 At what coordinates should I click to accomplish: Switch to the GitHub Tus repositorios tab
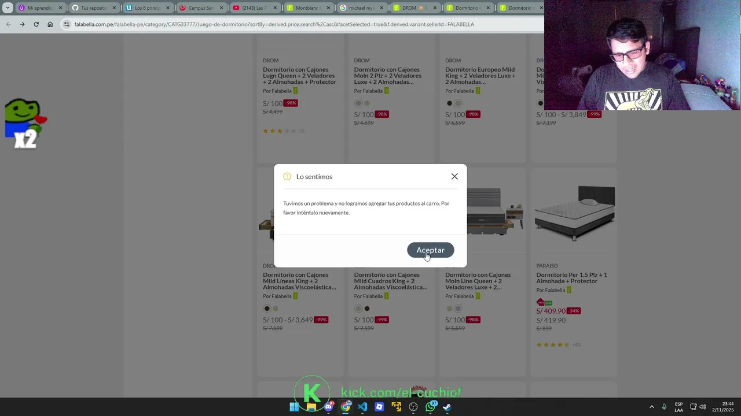click(93, 8)
